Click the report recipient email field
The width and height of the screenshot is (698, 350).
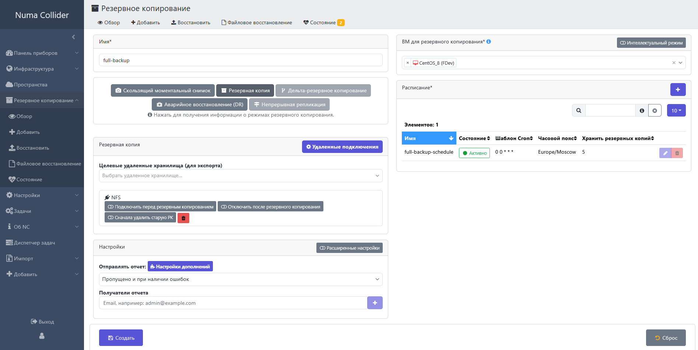[233, 303]
